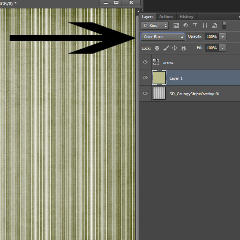Viewport: 240px width, 240px height.
Task: Hide the arrow layer
Action: pyautogui.click(x=145, y=62)
